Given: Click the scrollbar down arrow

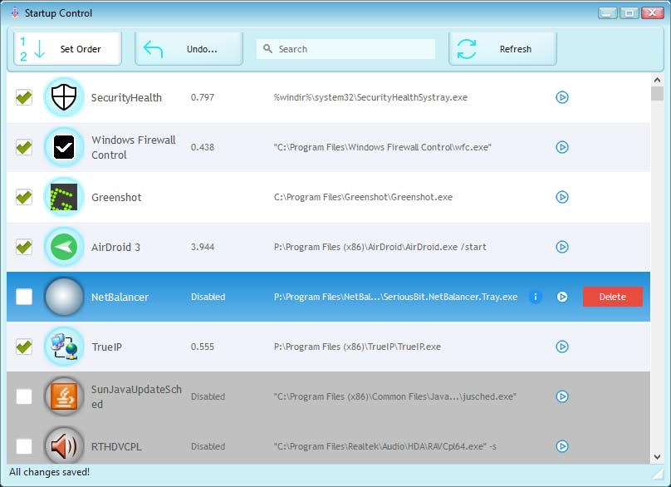Looking at the screenshot, I should click(x=657, y=457).
